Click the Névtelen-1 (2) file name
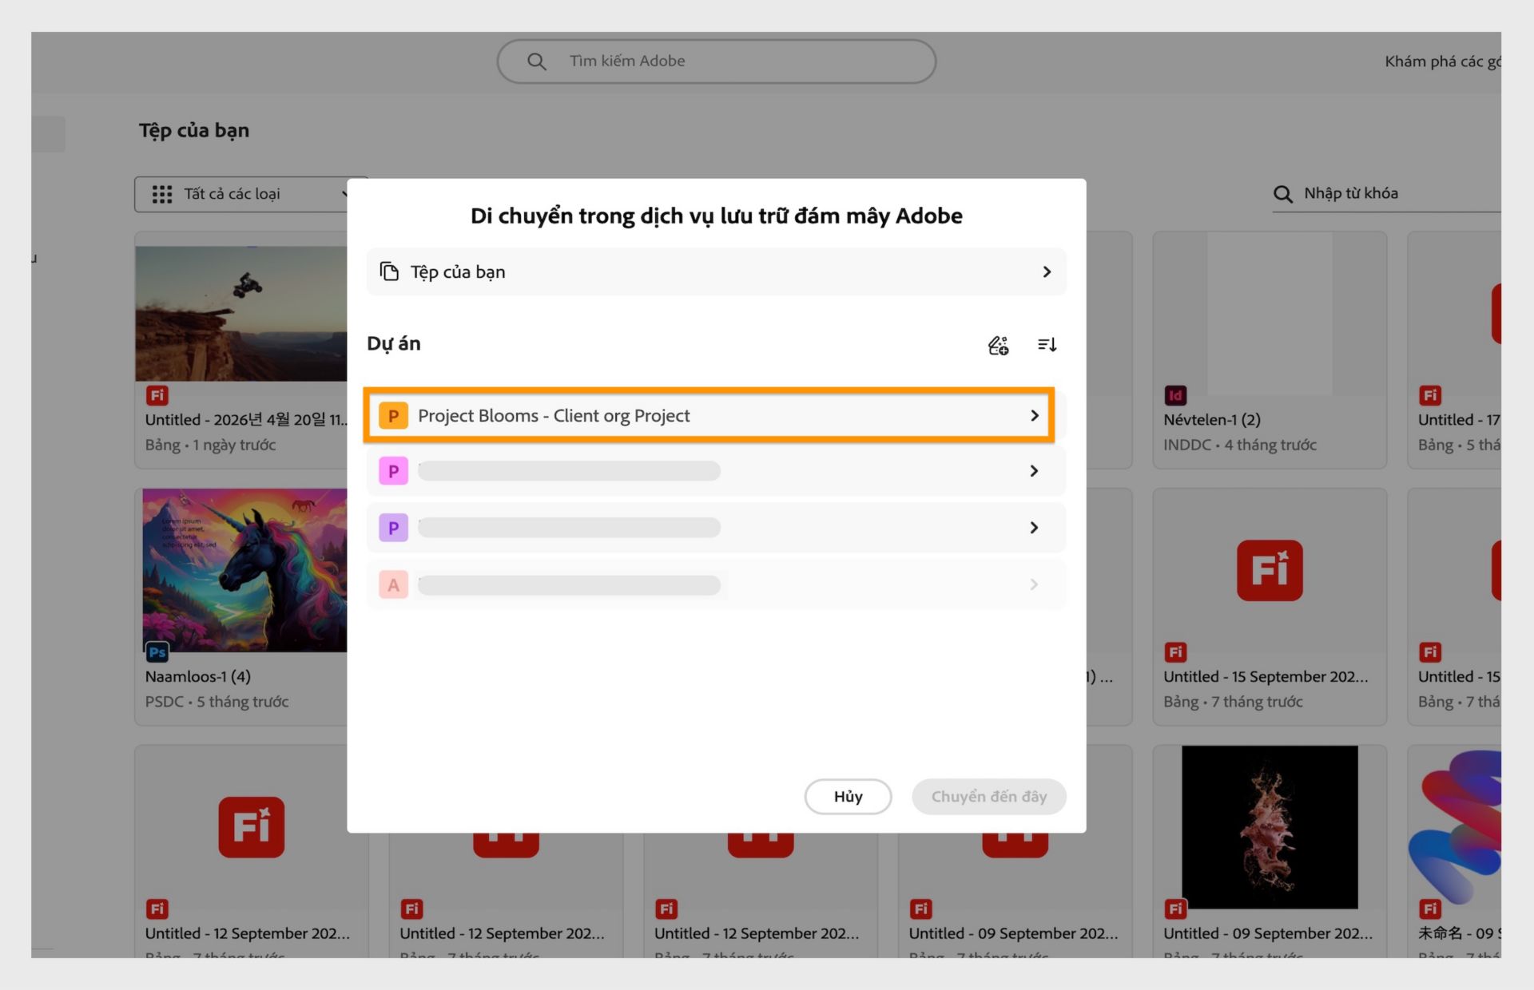Screen dimensions: 1534x990 click(x=1212, y=420)
